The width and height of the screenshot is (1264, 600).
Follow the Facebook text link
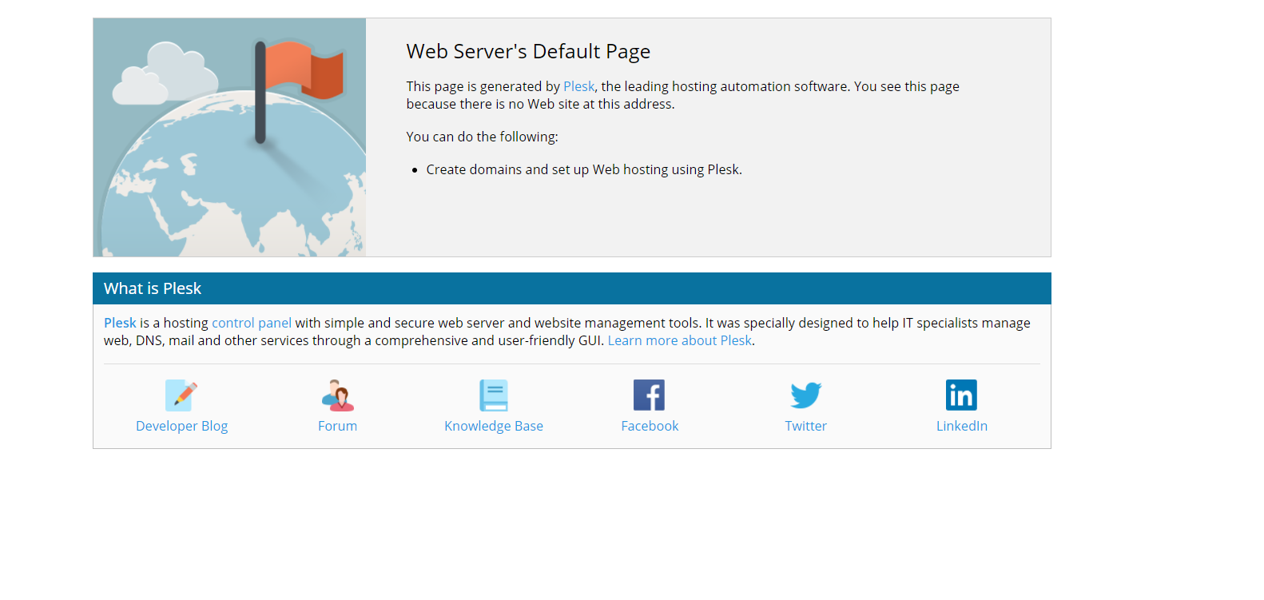pos(650,426)
